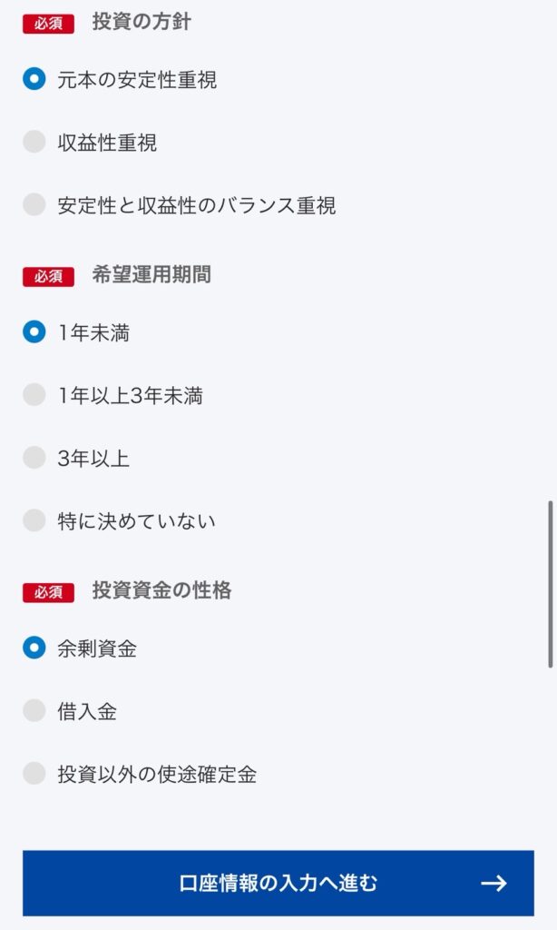Click the 投資資金の性格 section heading

click(x=161, y=590)
